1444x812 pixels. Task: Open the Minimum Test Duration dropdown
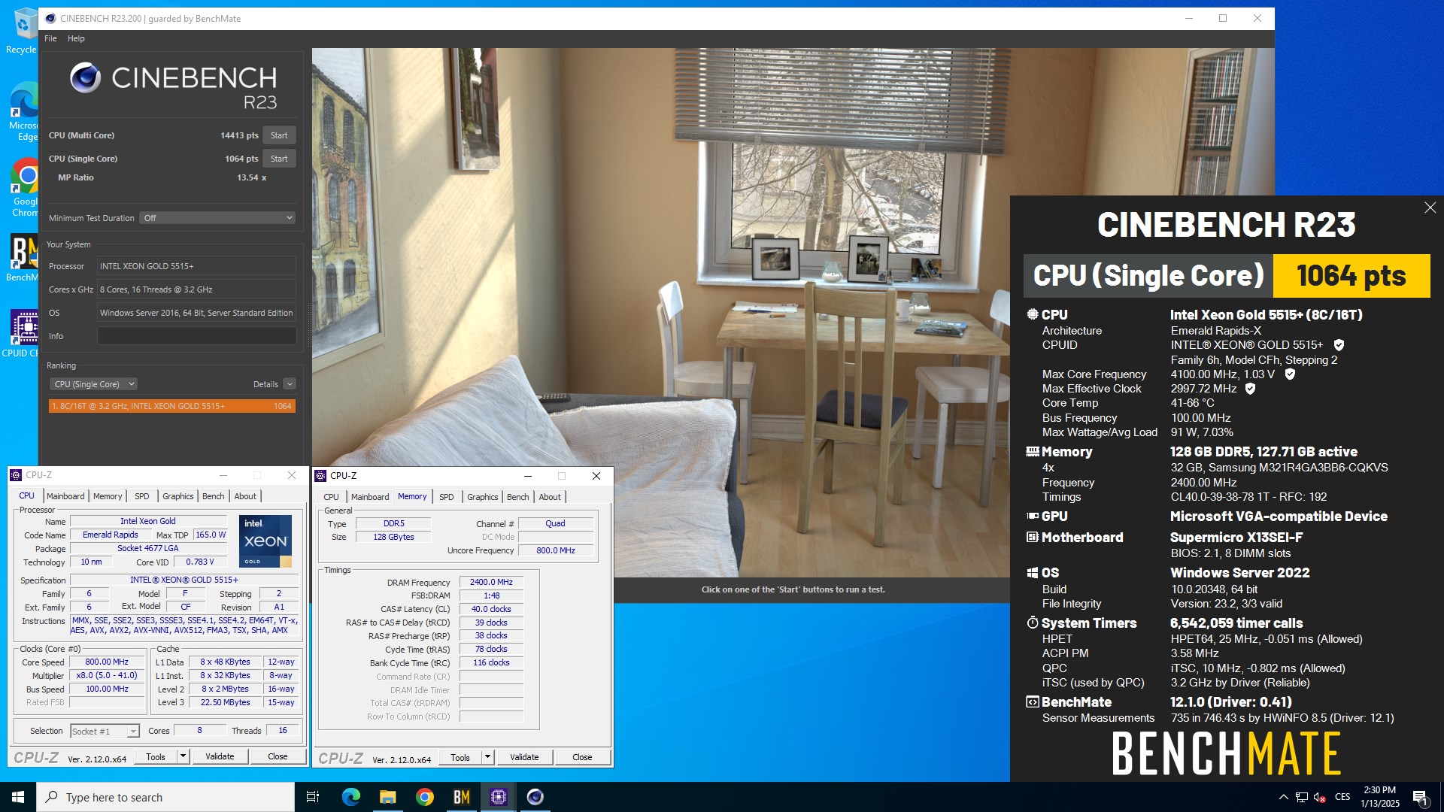click(218, 218)
